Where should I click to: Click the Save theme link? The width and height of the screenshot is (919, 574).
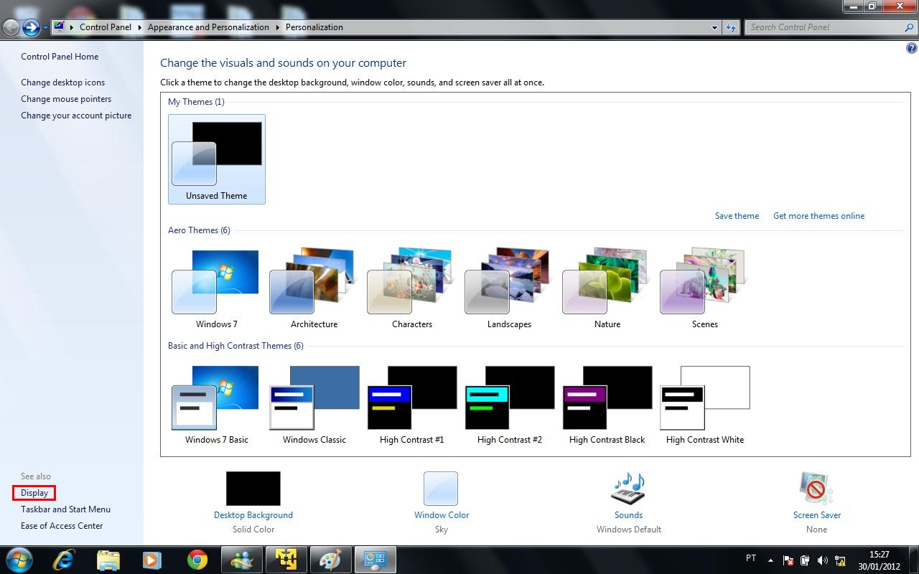737,216
